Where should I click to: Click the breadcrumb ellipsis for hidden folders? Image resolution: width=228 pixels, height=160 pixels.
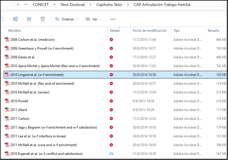tap(26, 5)
